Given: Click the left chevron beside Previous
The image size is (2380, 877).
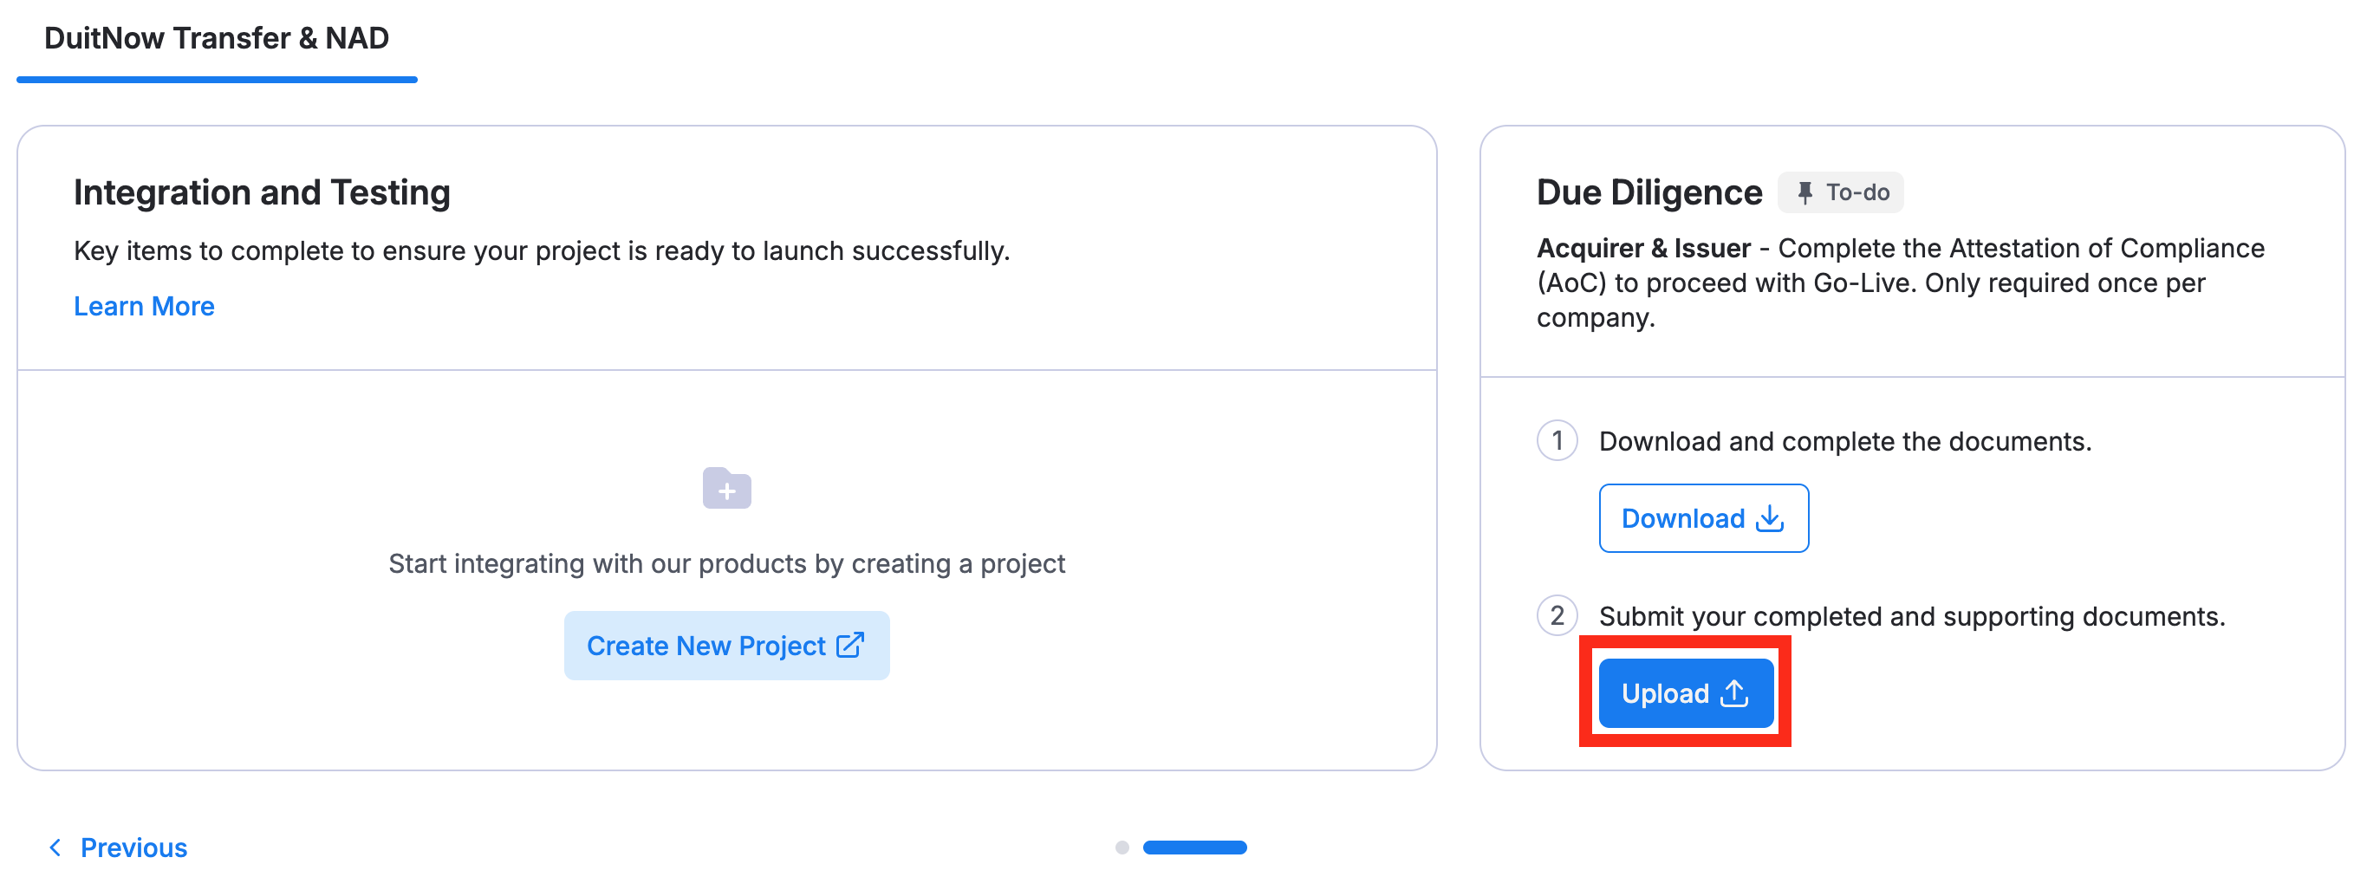Looking at the screenshot, I should [x=55, y=847].
